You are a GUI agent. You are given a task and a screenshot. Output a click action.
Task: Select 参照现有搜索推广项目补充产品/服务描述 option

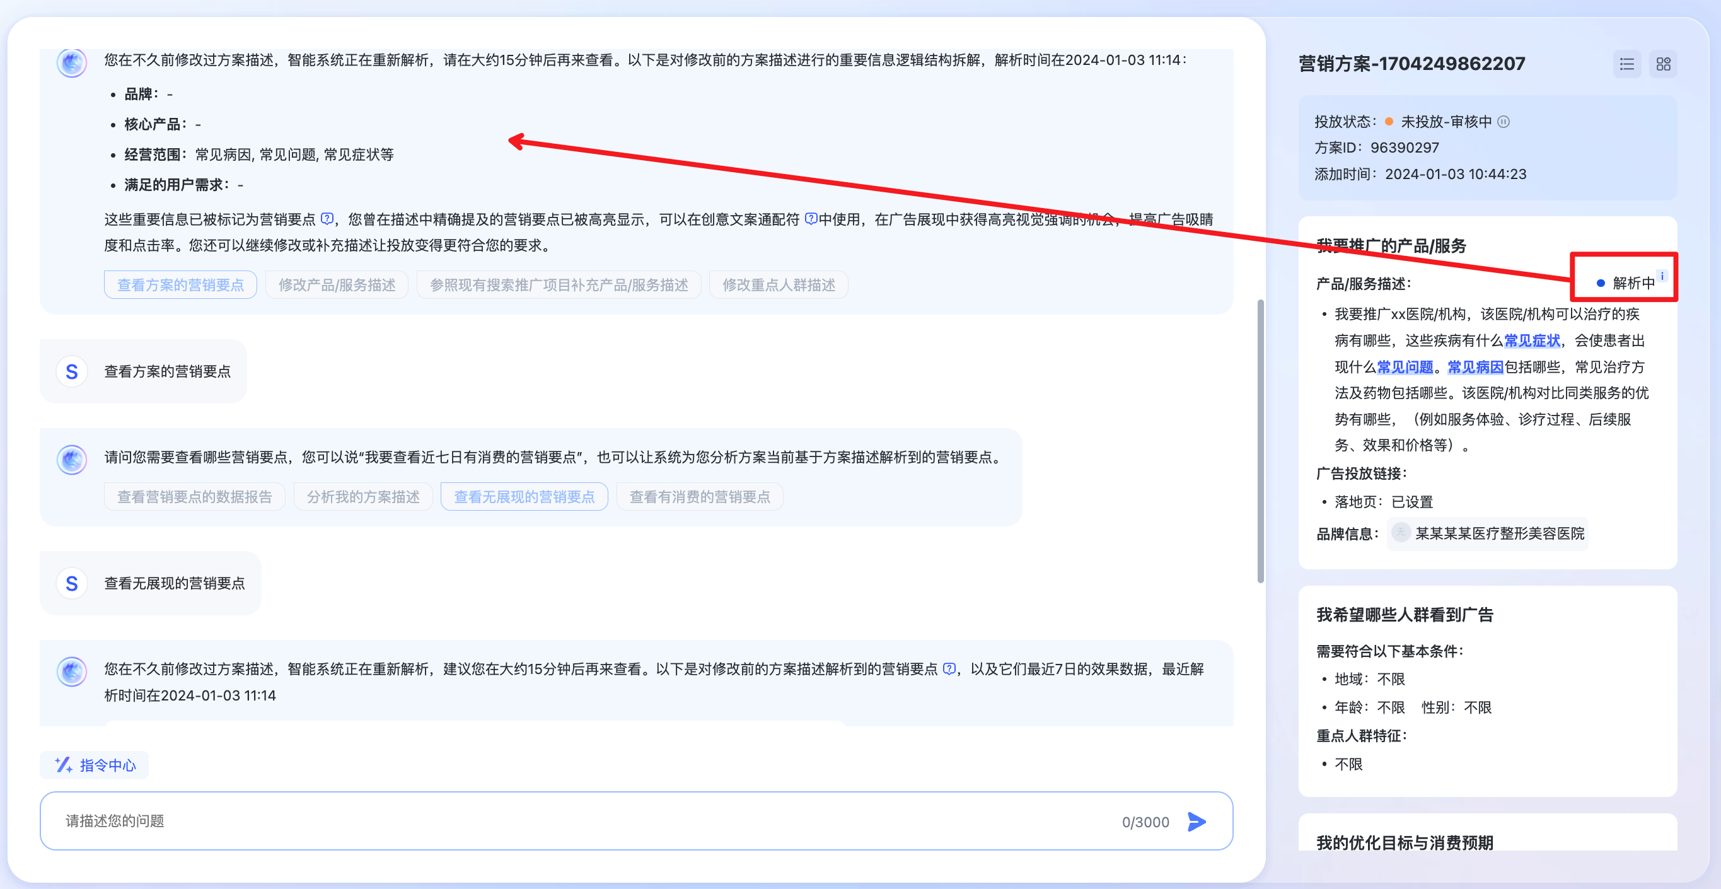pyautogui.click(x=559, y=285)
